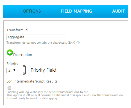
Task: Click the black arrow in the Priority selector
Action: pyautogui.click(x=14, y=70)
